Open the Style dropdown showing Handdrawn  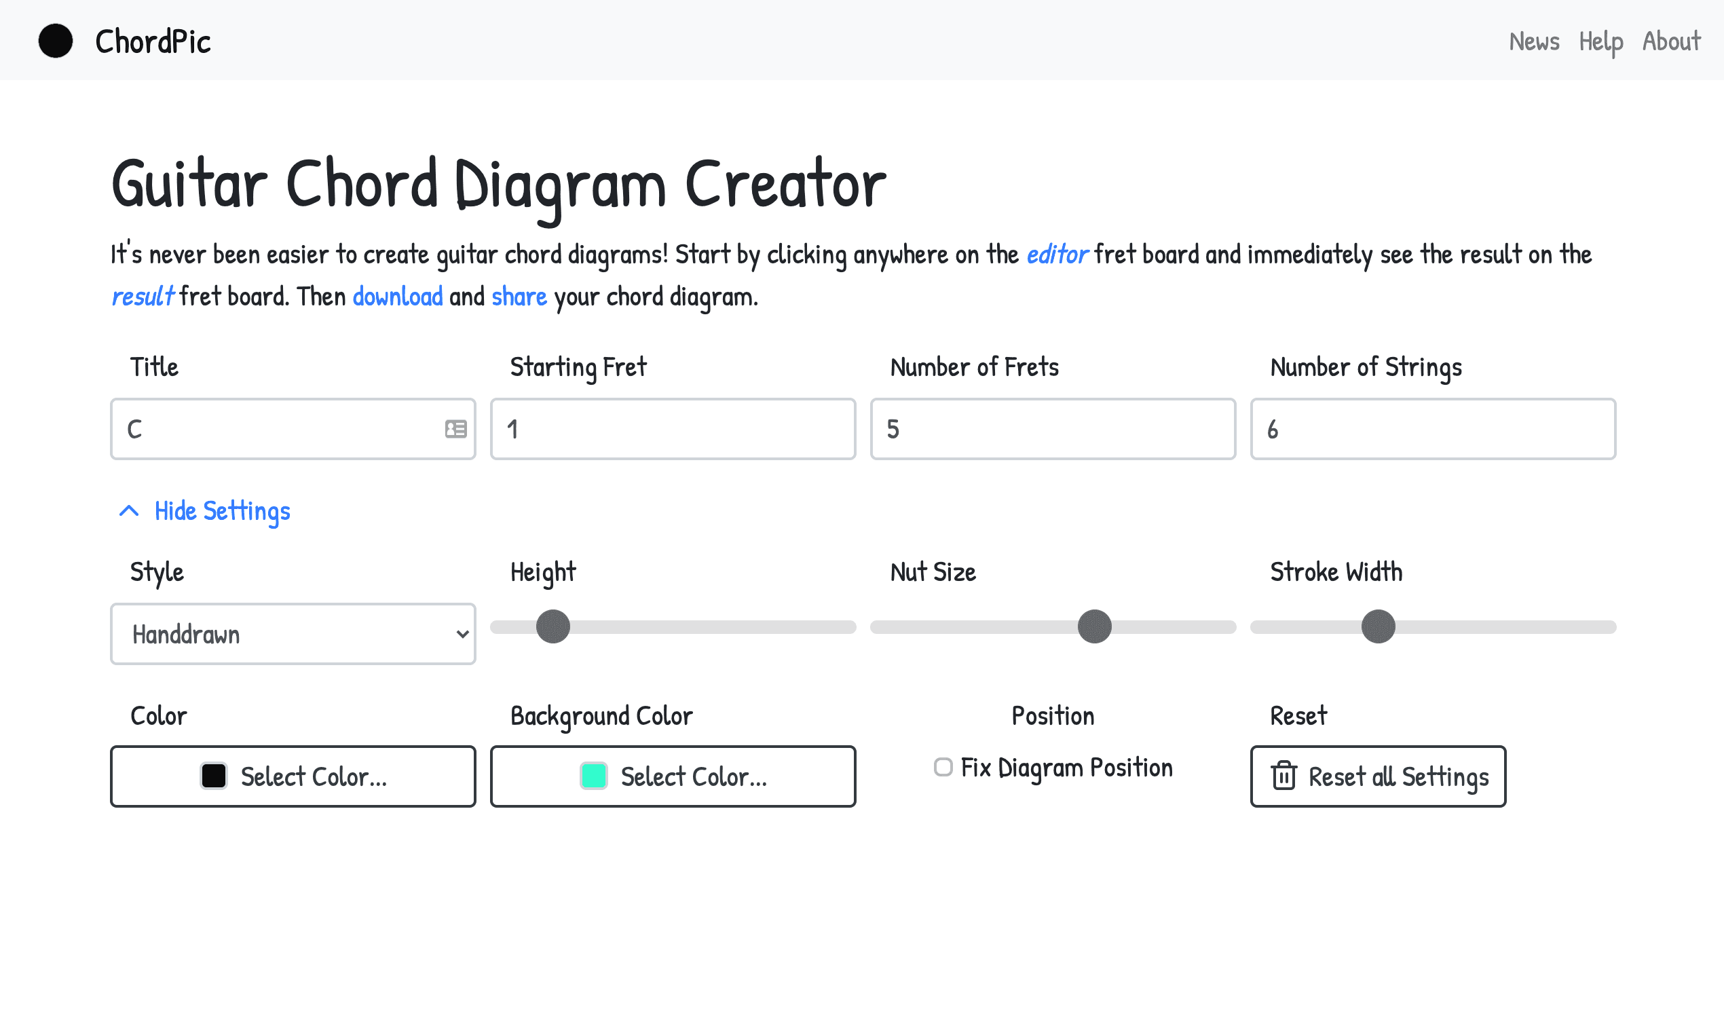tap(293, 634)
